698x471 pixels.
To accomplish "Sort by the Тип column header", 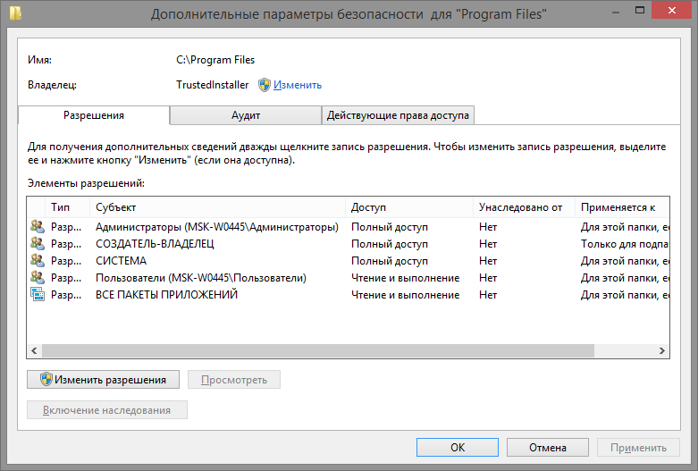I will pos(67,207).
